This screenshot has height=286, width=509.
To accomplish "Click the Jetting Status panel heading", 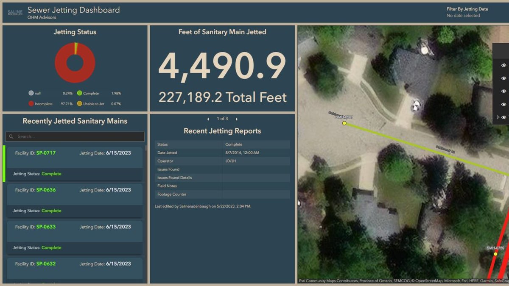I will (75, 32).
